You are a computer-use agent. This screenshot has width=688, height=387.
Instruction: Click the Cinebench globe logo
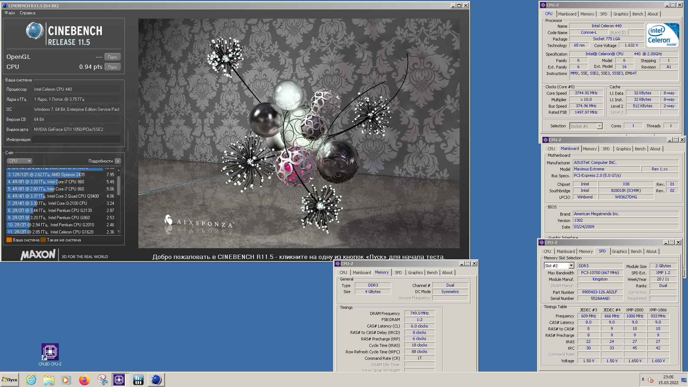point(35,31)
